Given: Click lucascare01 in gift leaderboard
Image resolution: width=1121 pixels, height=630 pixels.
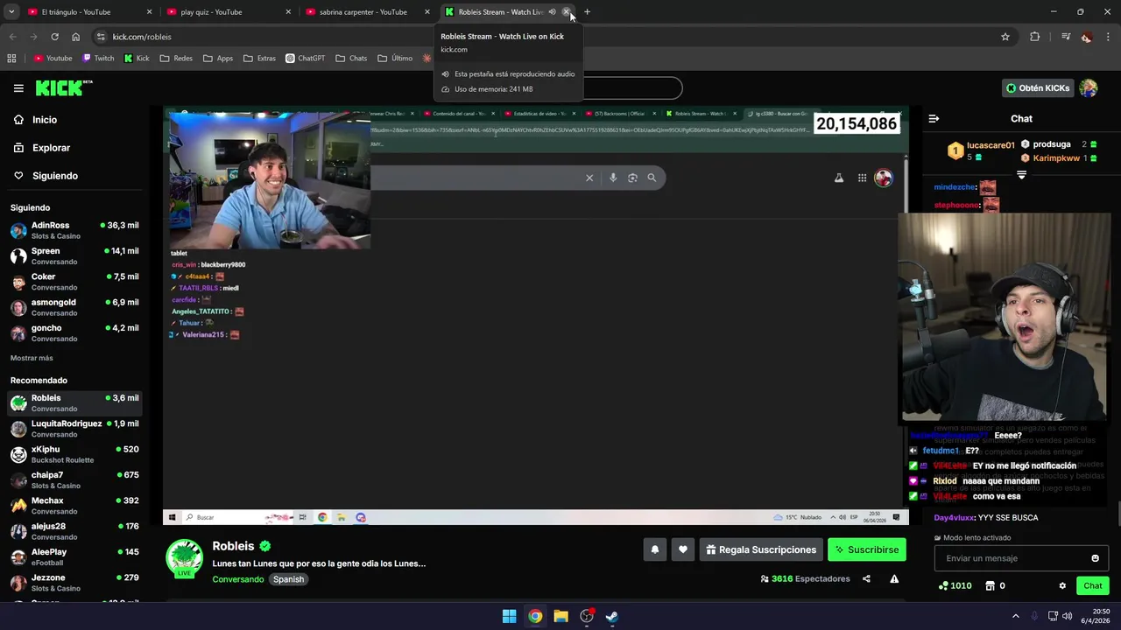Looking at the screenshot, I should click(x=991, y=145).
